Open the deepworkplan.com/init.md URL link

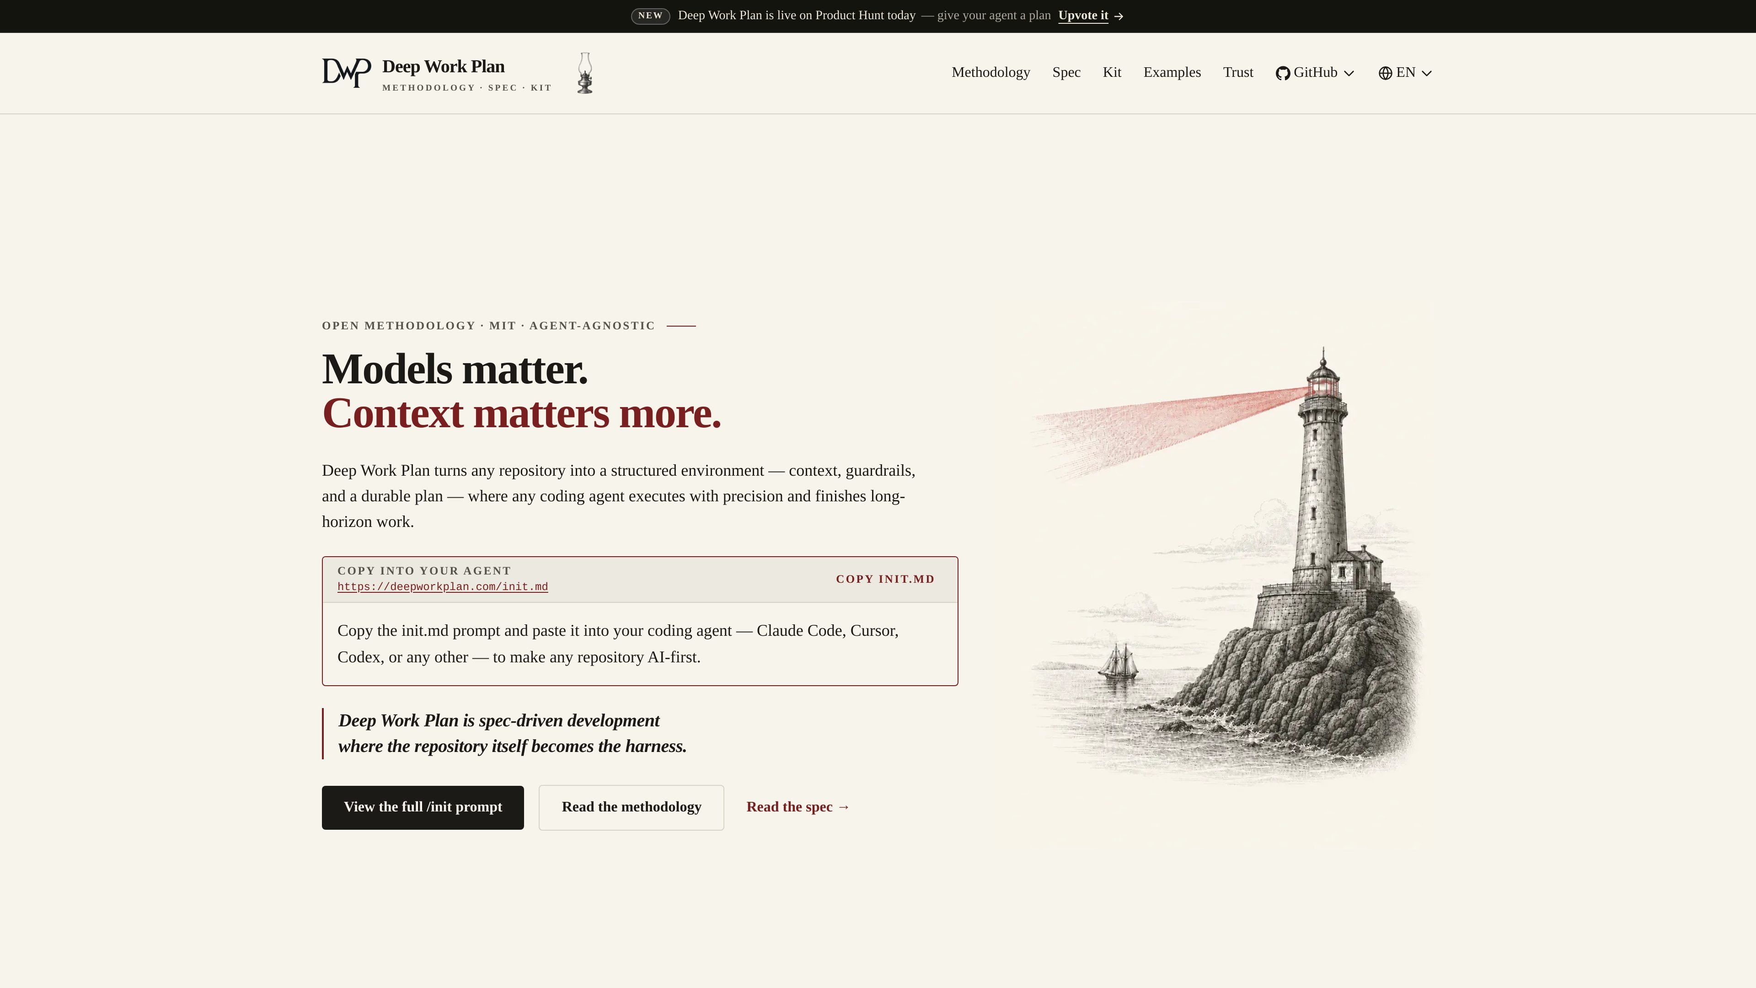coord(442,587)
